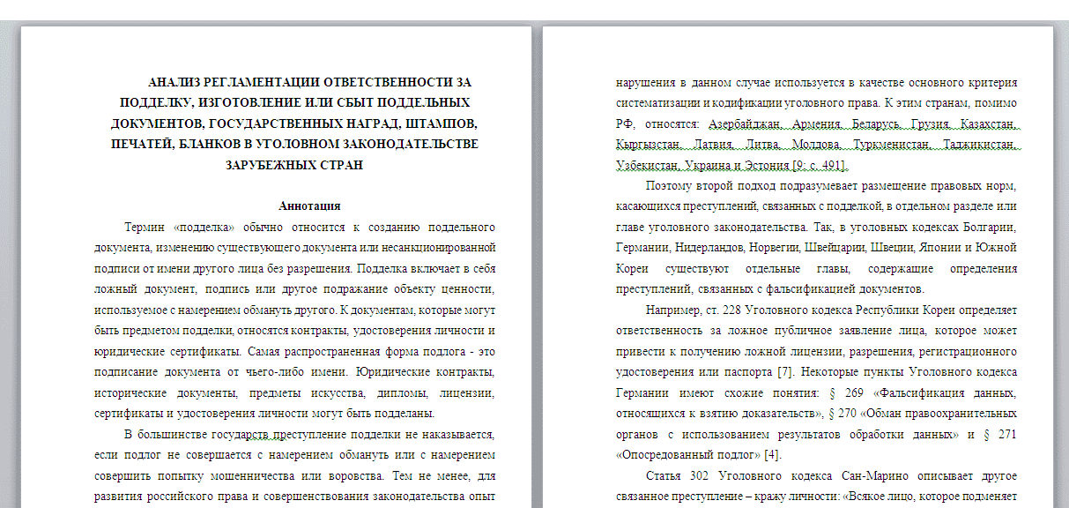Click title line «АНАЛИЗ РЕГЛАМЕНТАЦИИ ОТВЕТСТВЕННОСТИ ЗА»
This screenshot has width=1069, height=508.
309,81
